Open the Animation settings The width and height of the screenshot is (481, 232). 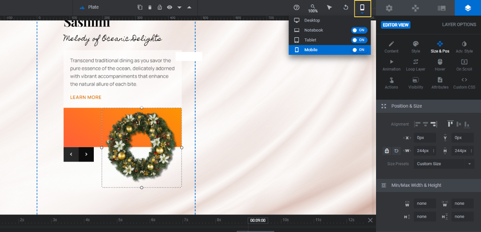pos(392,65)
